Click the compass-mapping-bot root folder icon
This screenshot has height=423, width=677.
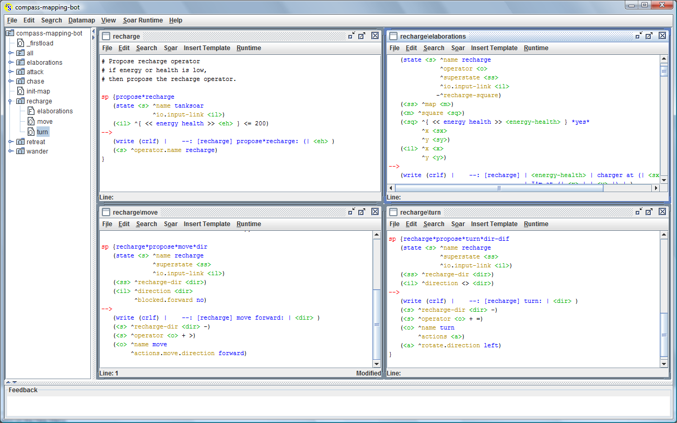click(10, 33)
